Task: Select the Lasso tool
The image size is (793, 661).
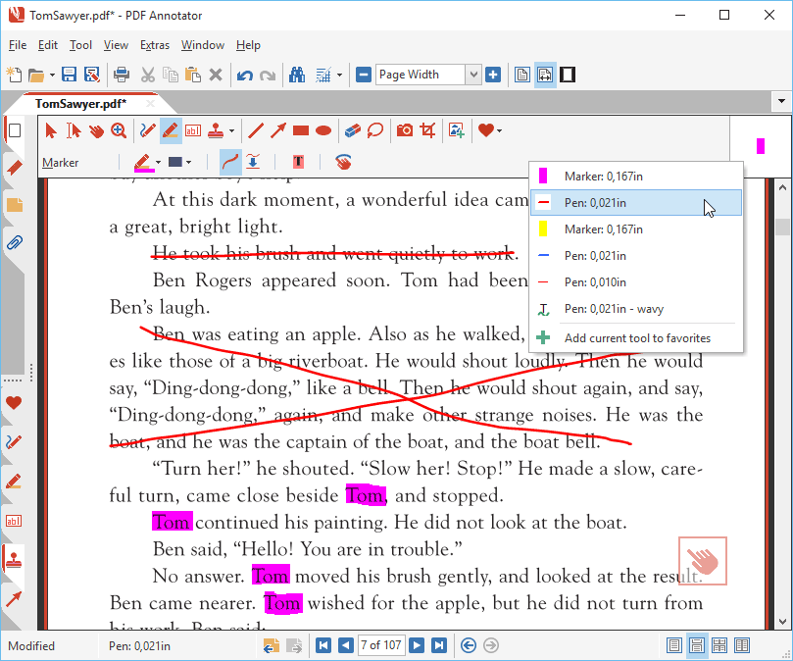Action: [375, 131]
